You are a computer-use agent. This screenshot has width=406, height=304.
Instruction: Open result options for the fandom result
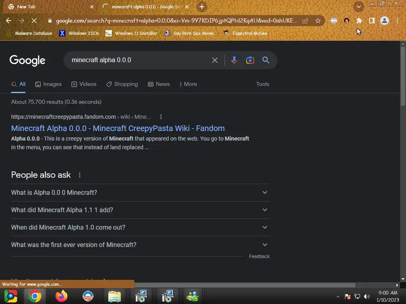(x=161, y=117)
